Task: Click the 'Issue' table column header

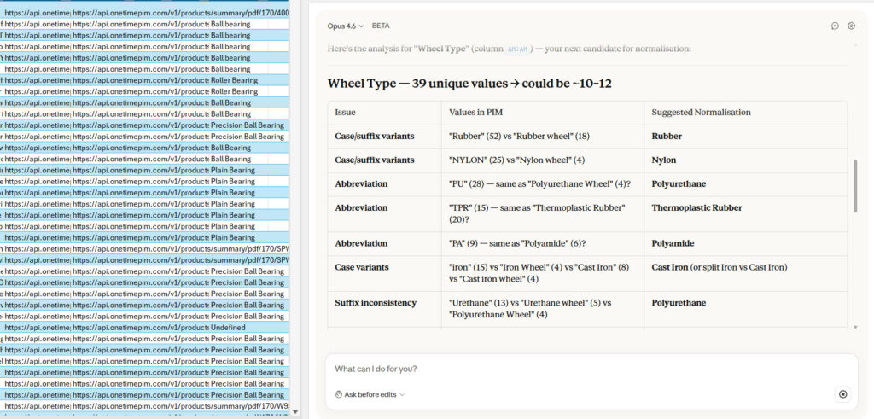Action: (345, 112)
